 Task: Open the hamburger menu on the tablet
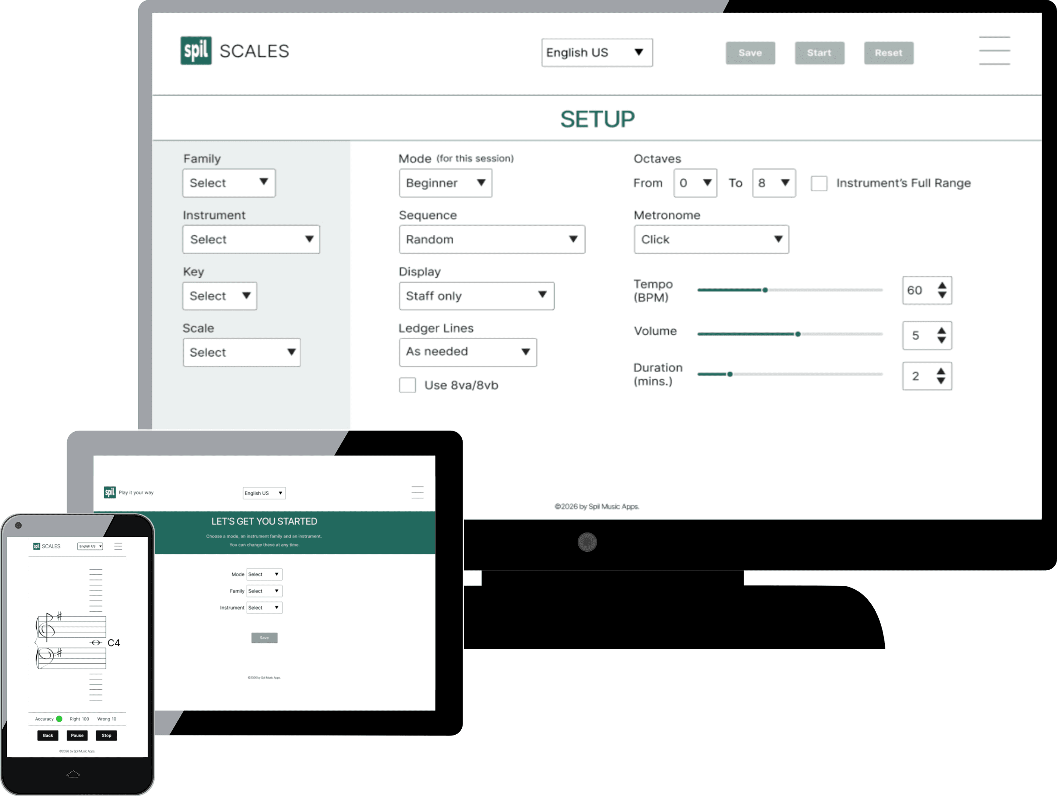click(x=418, y=492)
